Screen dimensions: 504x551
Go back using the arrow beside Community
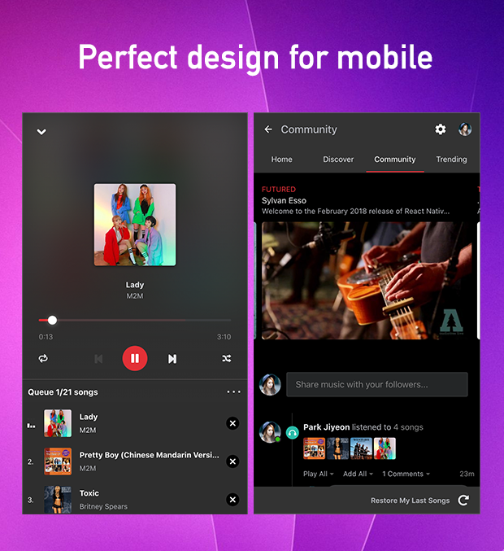click(x=268, y=129)
